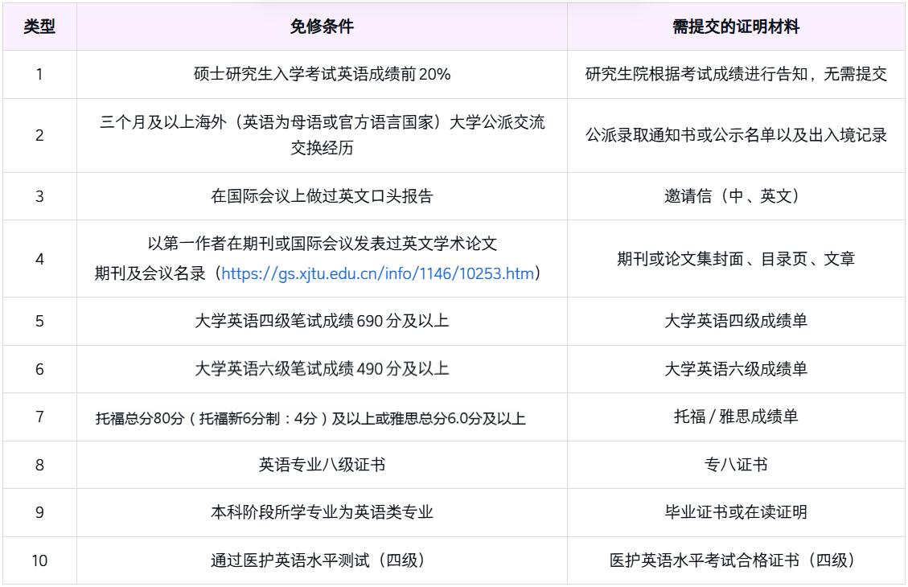Click 托福 / 雅思成绩单 material cell
This screenshot has width=908, height=587.
point(736,417)
